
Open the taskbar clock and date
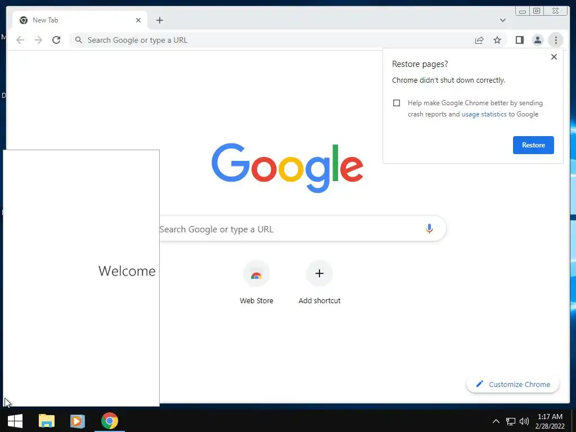point(550,421)
